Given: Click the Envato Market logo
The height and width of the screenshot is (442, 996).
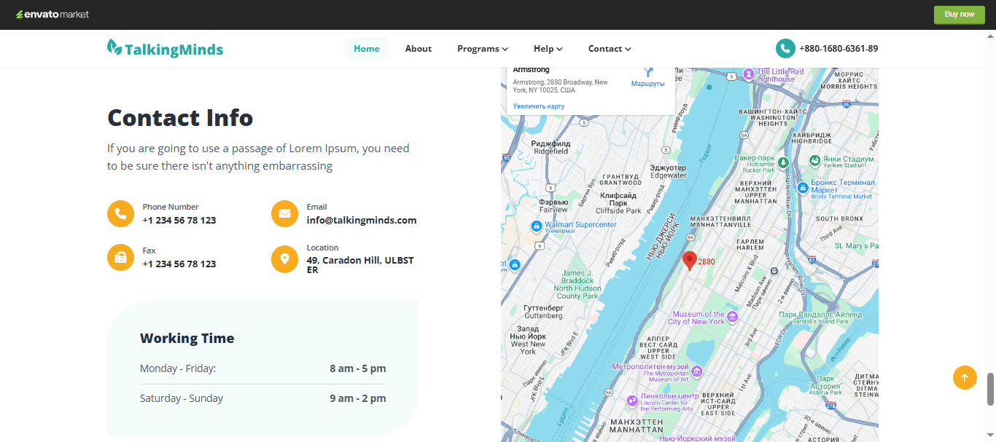Looking at the screenshot, I should click(47, 14).
